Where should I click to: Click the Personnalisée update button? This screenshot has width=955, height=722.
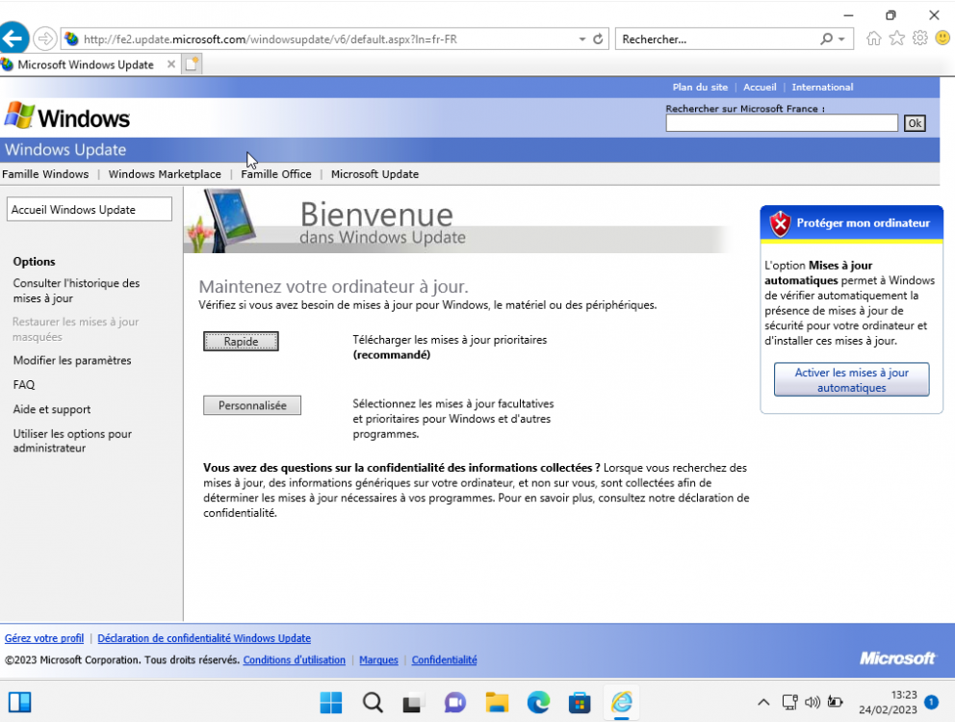252,405
